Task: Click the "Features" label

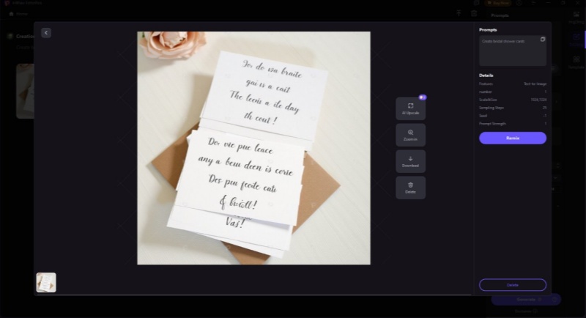Action: [x=486, y=84]
